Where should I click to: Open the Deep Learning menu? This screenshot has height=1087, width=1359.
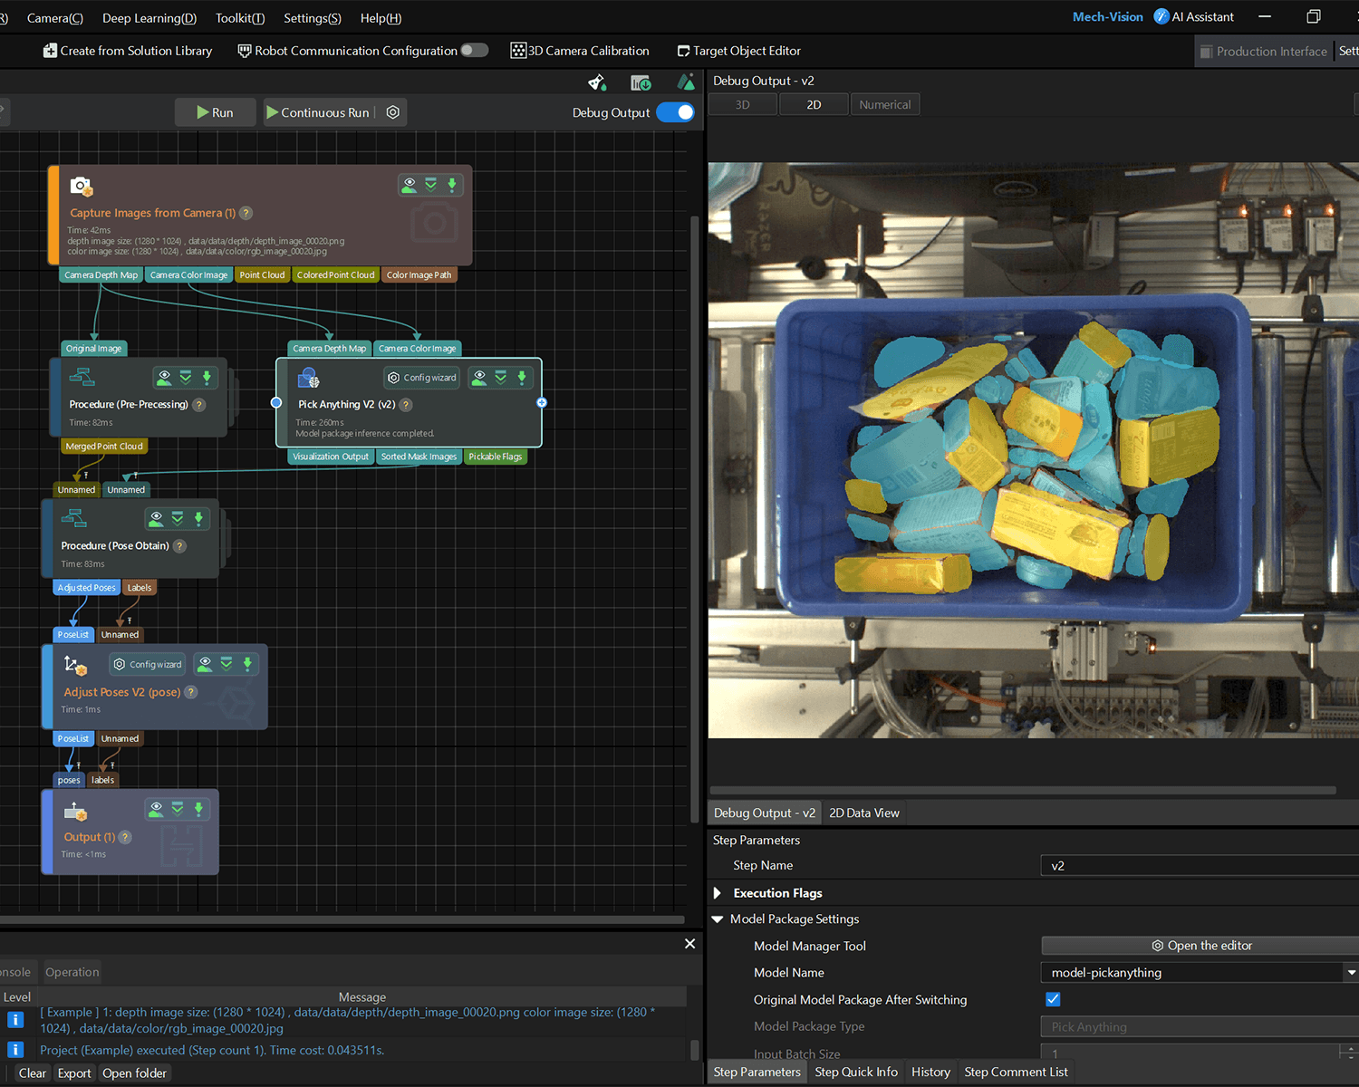pos(149,18)
